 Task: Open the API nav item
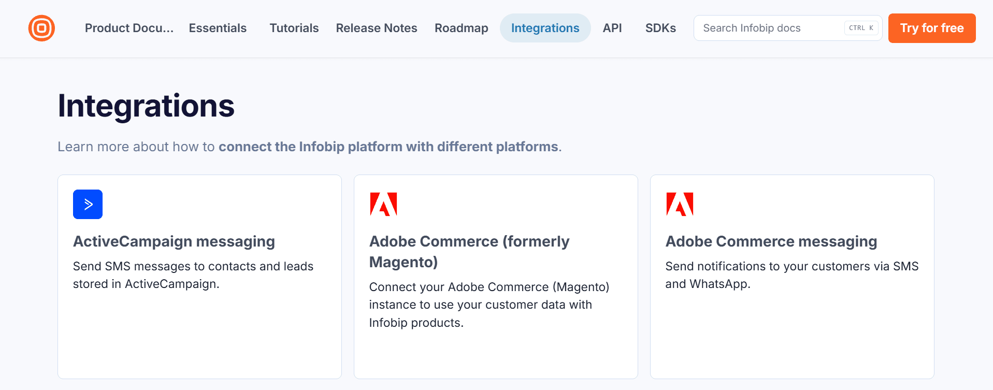612,28
